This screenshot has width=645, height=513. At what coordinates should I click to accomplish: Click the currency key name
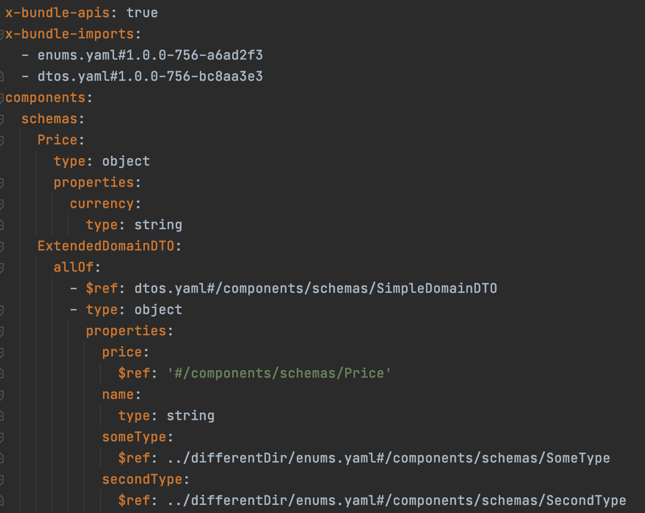[x=102, y=204]
